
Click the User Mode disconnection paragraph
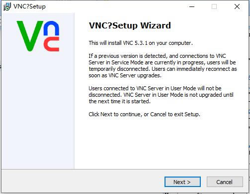point(161,95)
